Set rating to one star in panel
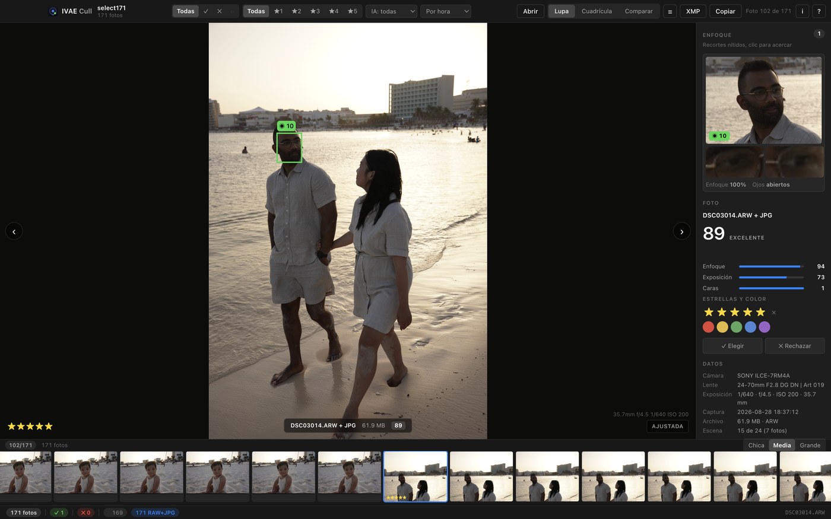This screenshot has height=519, width=831. pyautogui.click(x=709, y=312)
